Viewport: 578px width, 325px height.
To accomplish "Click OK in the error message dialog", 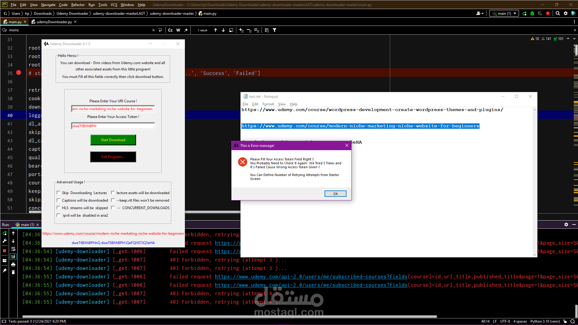I will coord(335,194).
